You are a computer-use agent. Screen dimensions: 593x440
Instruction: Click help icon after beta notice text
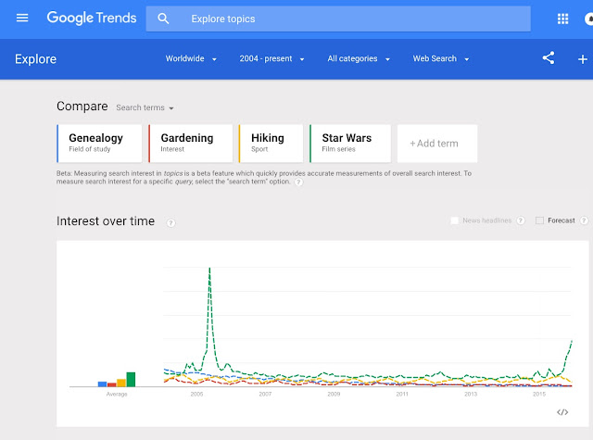tap(298, 182)
